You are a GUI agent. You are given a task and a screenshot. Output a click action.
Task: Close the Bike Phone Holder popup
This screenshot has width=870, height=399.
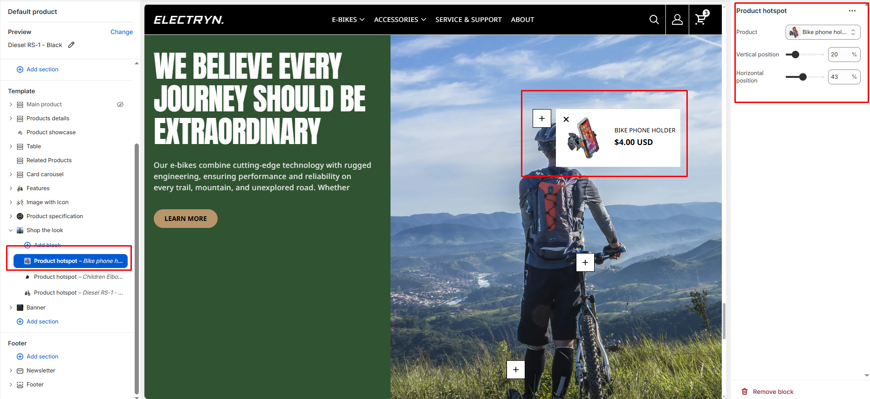coord(566,119)
